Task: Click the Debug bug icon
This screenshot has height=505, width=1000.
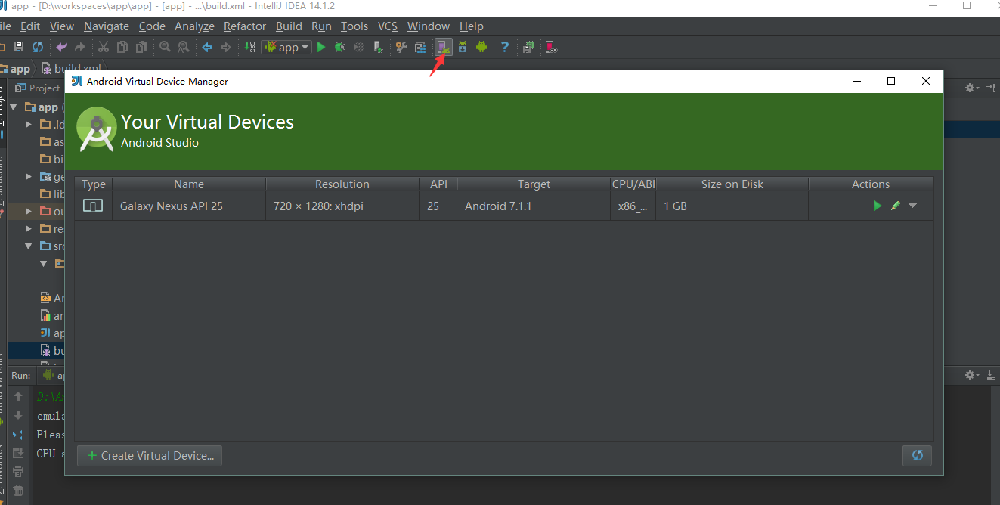Action: coord(340,47)
